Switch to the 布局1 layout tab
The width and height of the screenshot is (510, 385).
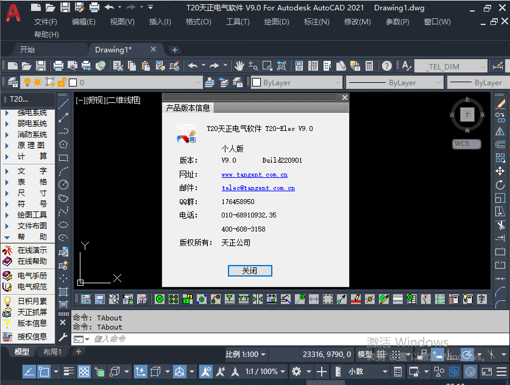click(52, 351)
